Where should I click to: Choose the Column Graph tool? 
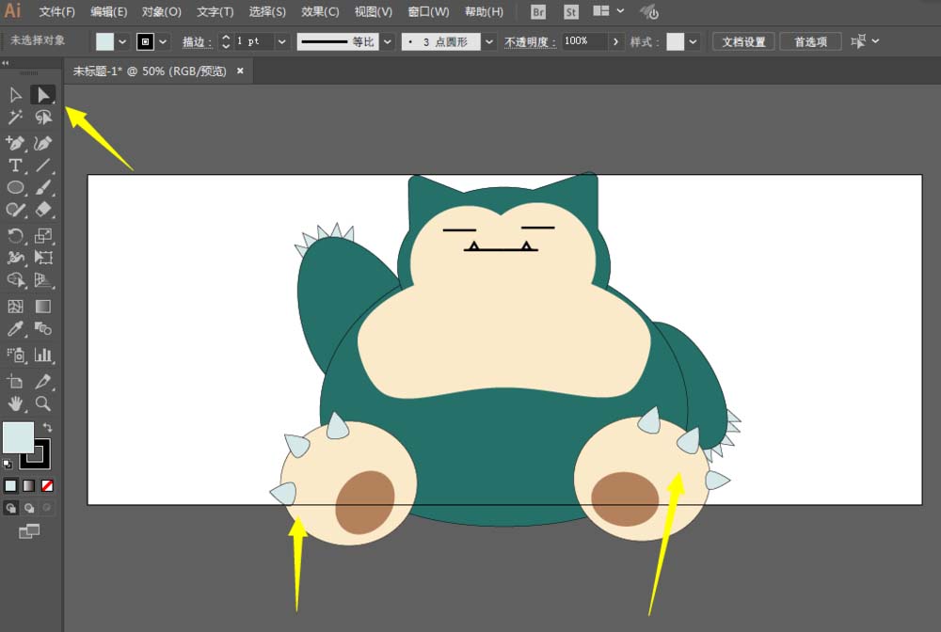click(x=43, y=355)
